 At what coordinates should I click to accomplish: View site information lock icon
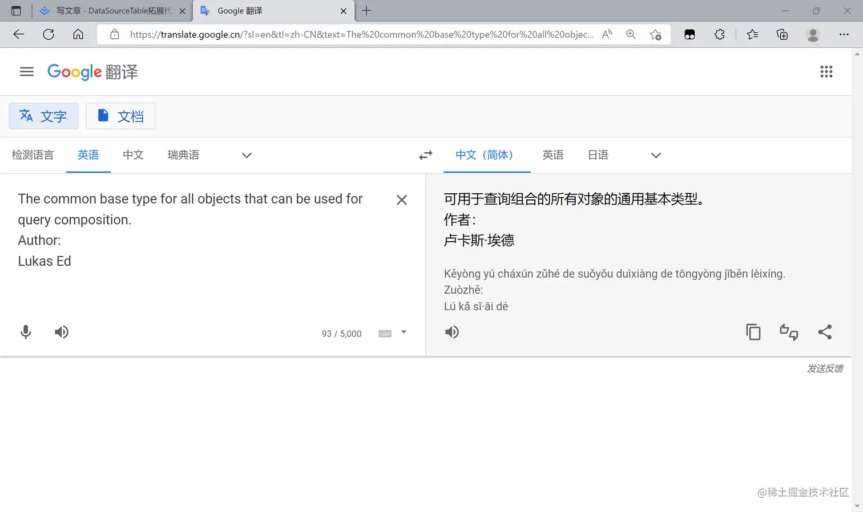point(115,35)
